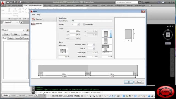Open the section shape dropdown arrow
The height and width of the screenshot is (99, 176).
pyautogui.click(x=111, y=34)
